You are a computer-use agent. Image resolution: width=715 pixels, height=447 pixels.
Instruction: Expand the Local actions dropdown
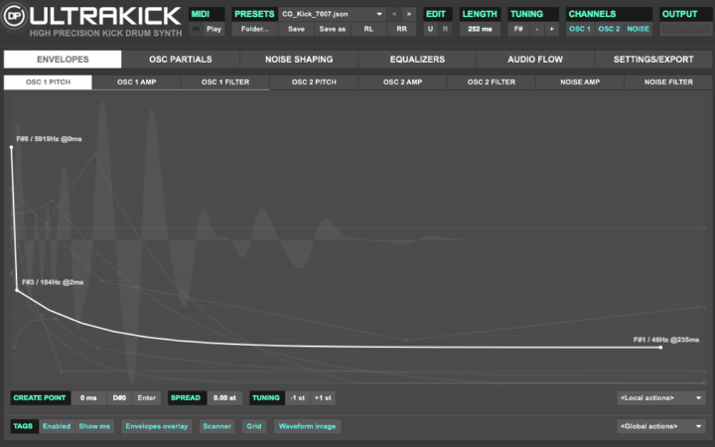click(x=660, y=397)
